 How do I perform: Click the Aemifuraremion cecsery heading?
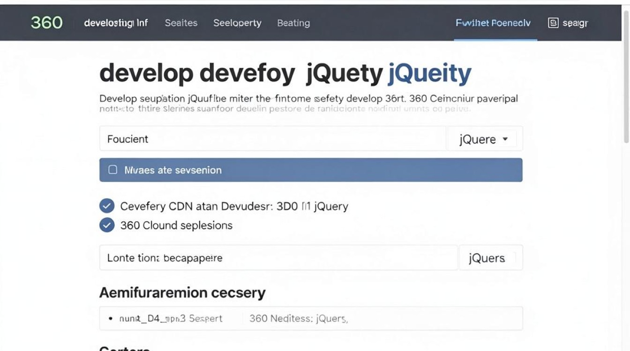tap(182, 293)
